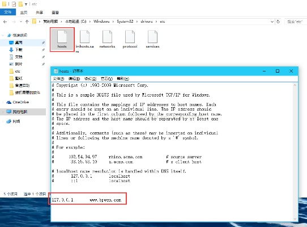Click the Windows breadcrumb in address bar
Image resolution: width=307 pixels, height=227 pixels.
101,22
